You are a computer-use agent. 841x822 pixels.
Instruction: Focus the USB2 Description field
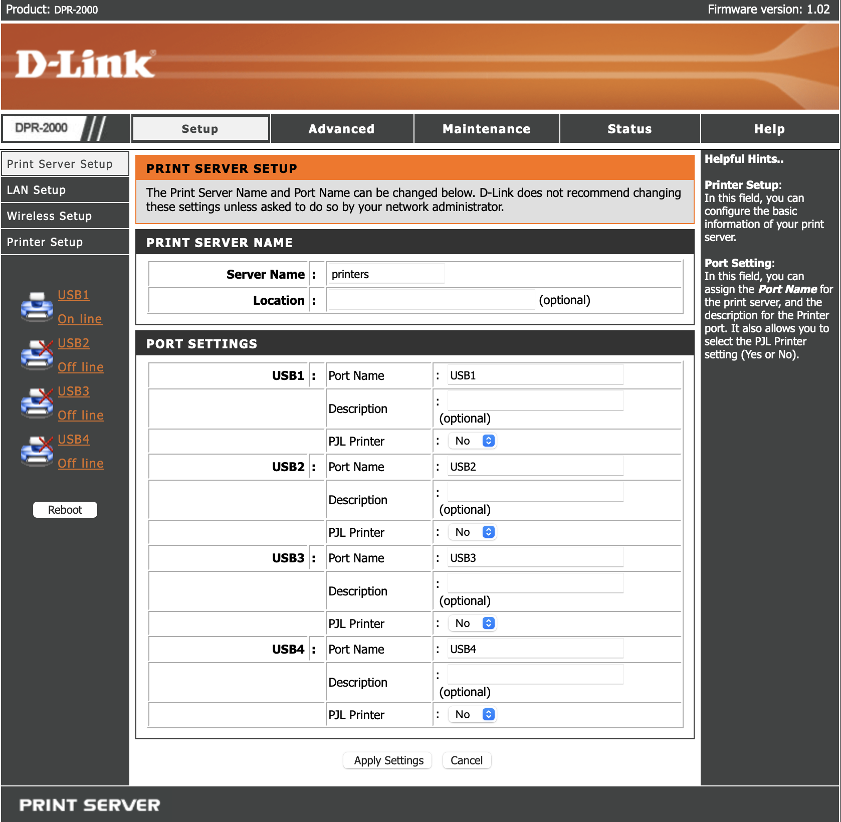(535, 492)
